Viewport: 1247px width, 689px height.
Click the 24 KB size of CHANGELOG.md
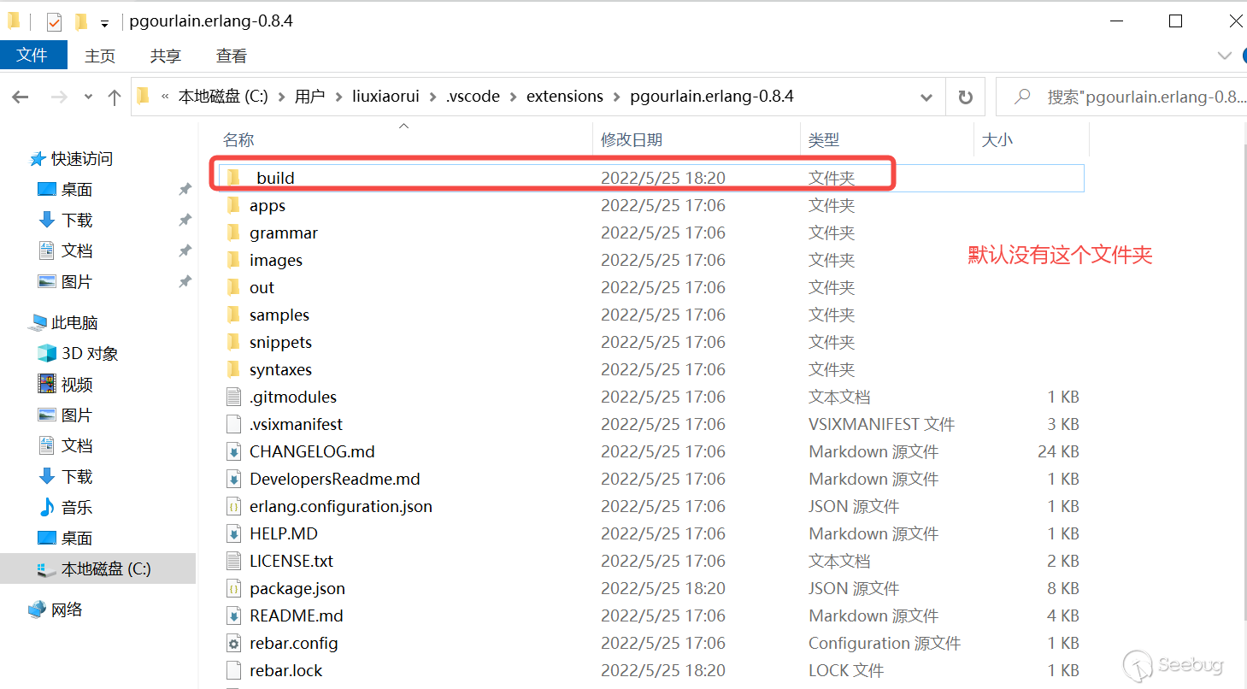(x=1058, y=451)
